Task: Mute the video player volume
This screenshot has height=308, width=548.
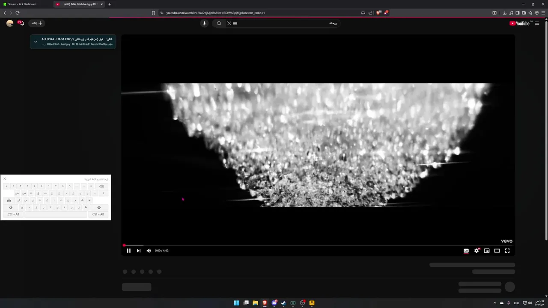Action: (149, 251)
